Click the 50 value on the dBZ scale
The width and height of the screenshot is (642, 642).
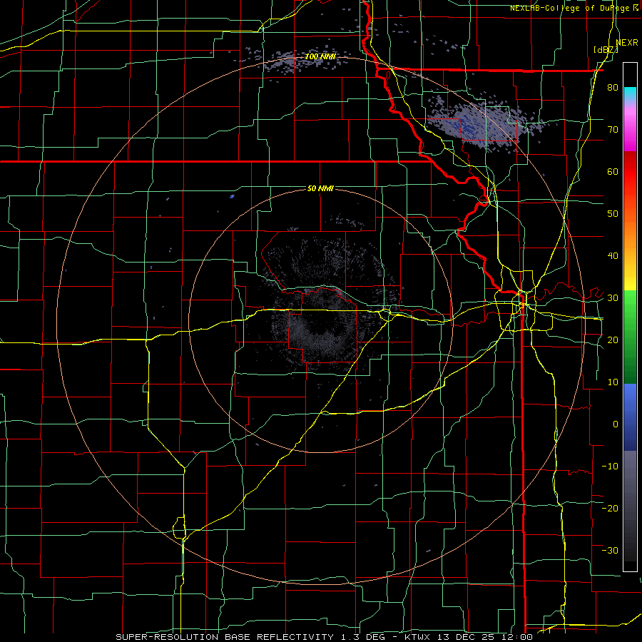[x=613, y=214]
